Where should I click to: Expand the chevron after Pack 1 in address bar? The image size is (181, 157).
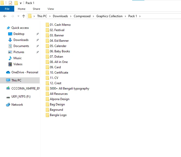tap(140, 16)
